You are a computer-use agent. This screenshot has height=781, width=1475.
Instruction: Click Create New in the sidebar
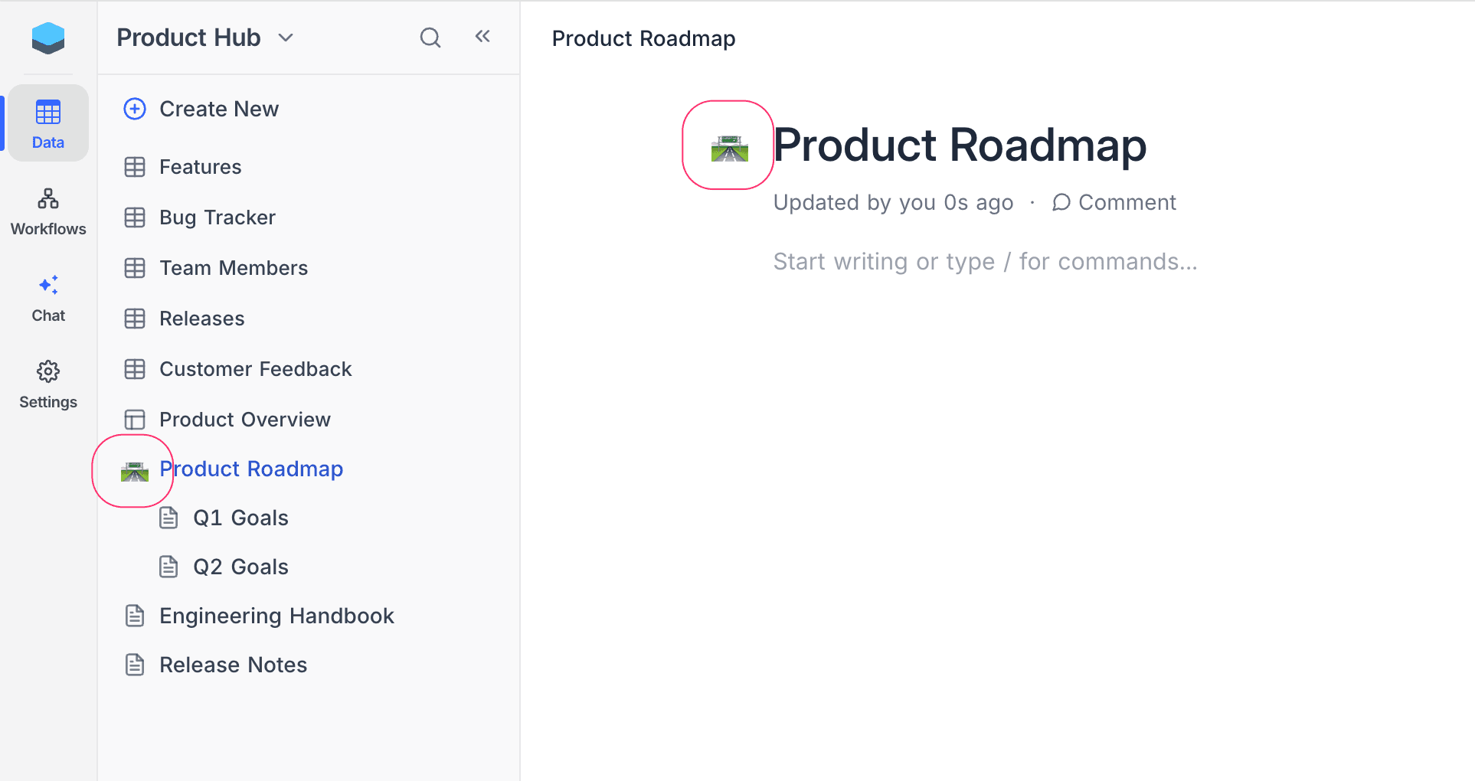(x=218, y=108)
